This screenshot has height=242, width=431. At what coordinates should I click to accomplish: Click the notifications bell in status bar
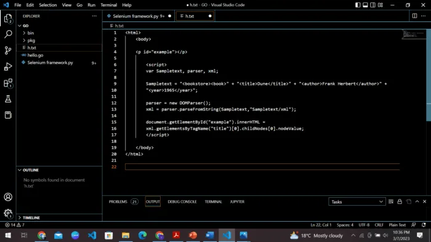point(424,225)
